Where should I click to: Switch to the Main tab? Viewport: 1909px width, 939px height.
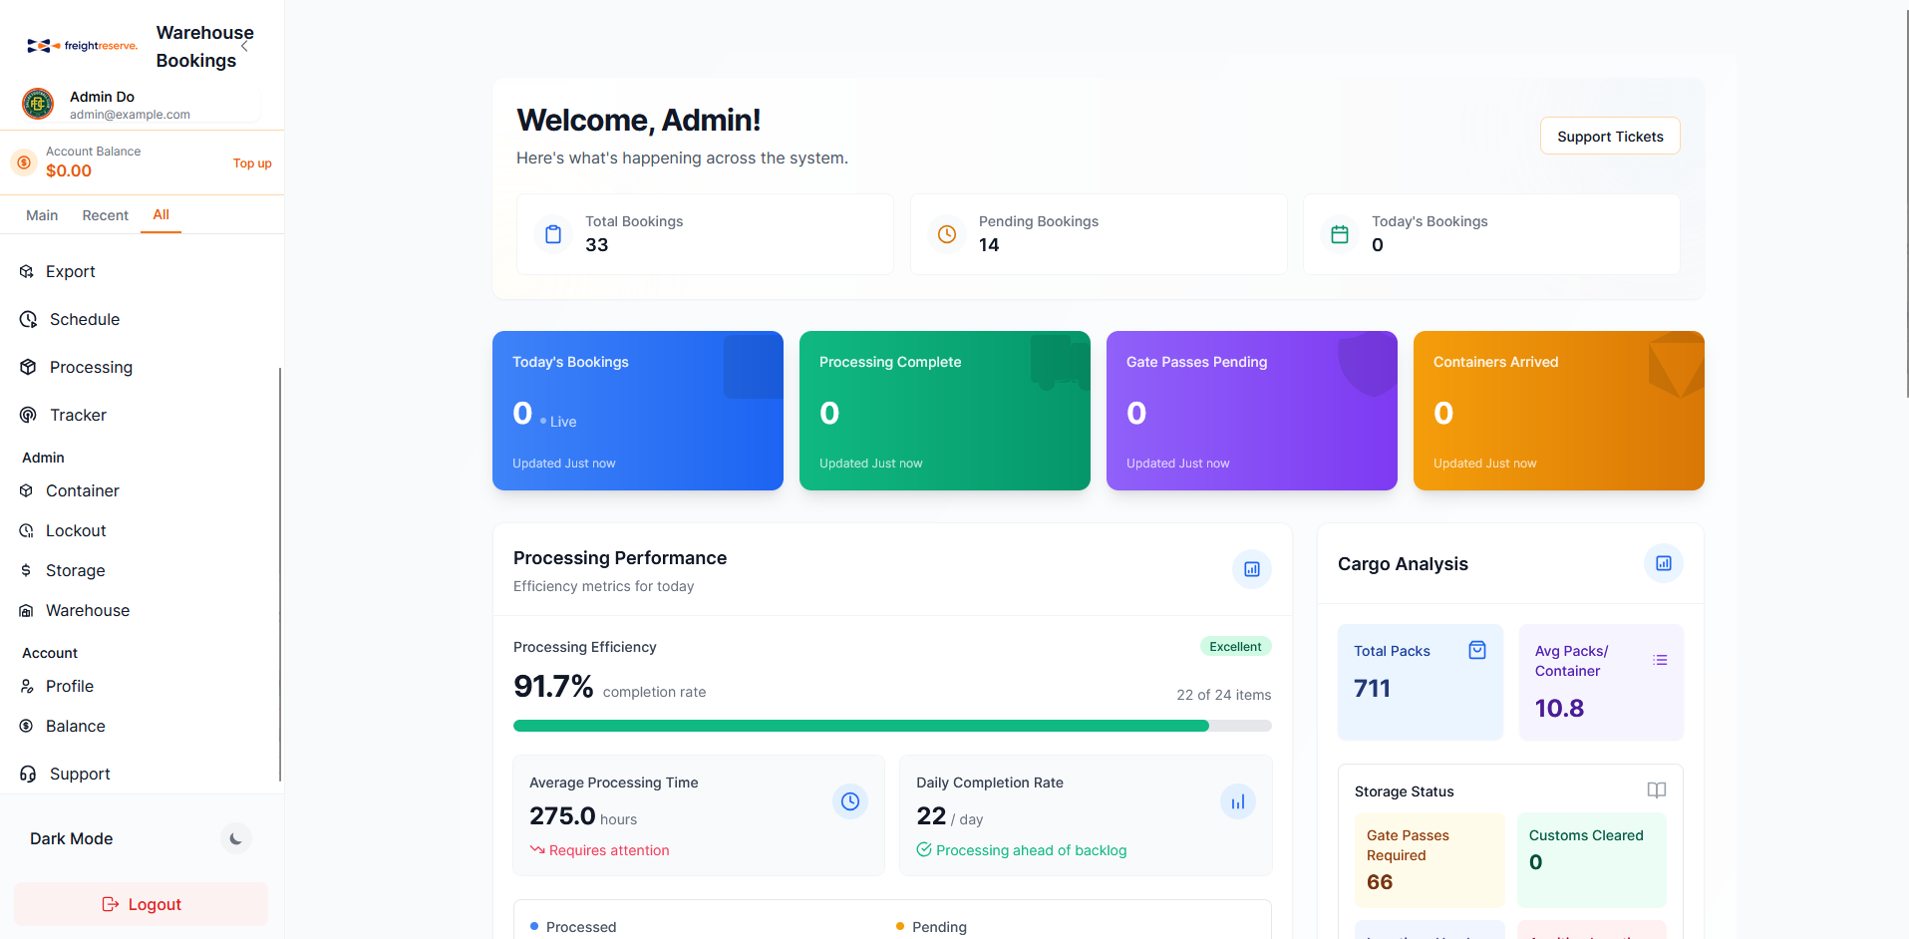point(42,215)
